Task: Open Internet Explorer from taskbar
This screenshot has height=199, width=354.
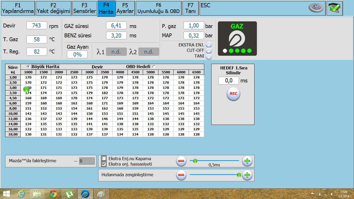Action: [21, 194]
